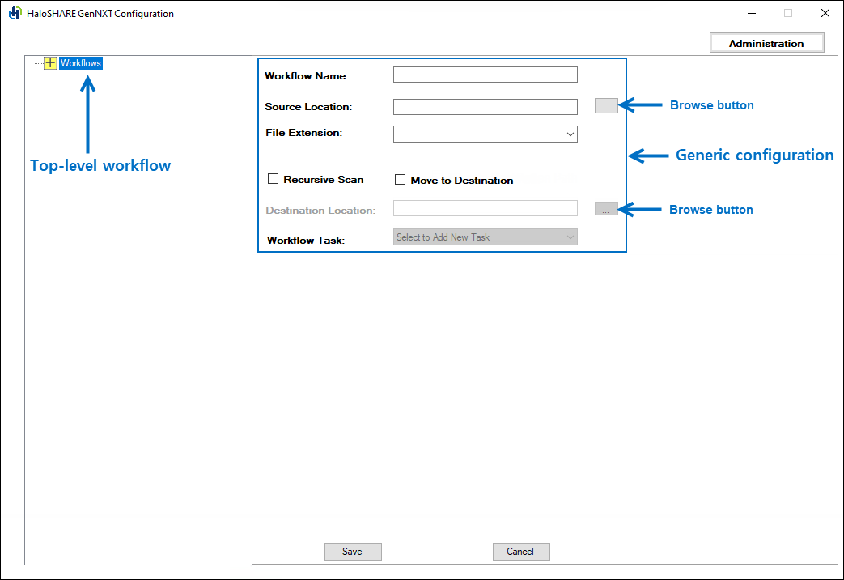Click the Source Location label
844x580 pixels.
308,107
